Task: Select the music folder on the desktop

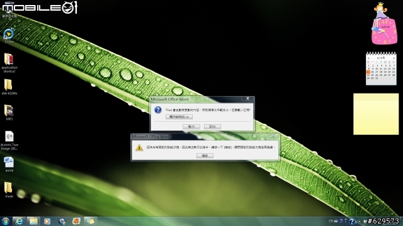Action: (9, 190)
